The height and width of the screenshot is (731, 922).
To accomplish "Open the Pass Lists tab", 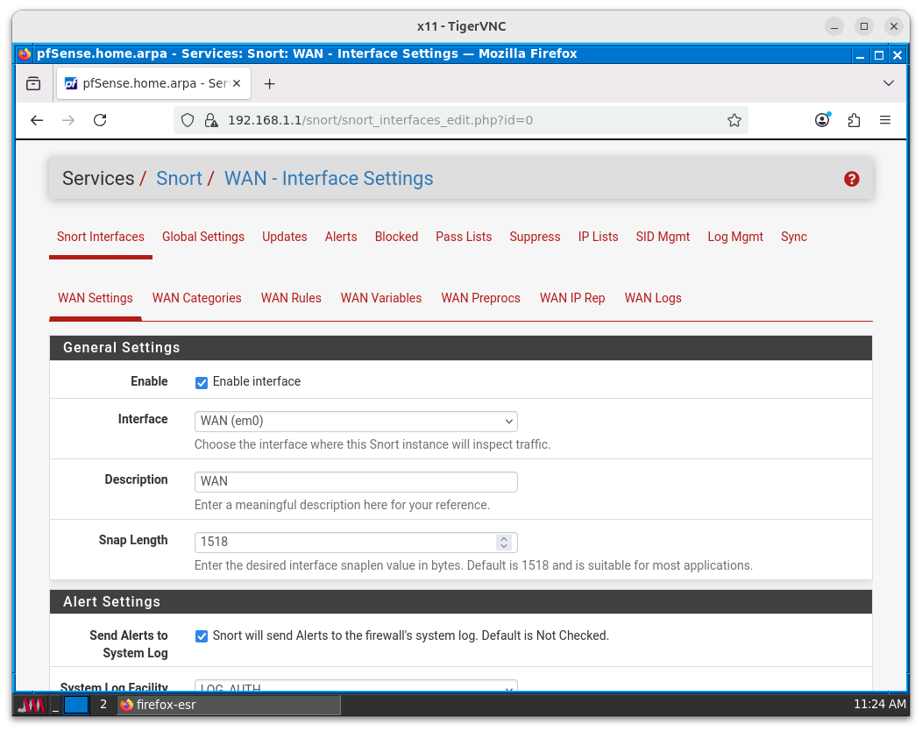I will (x=464, y=237).
